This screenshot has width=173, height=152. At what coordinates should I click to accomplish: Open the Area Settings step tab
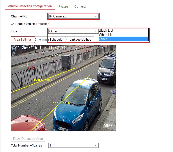coord(23,40)
